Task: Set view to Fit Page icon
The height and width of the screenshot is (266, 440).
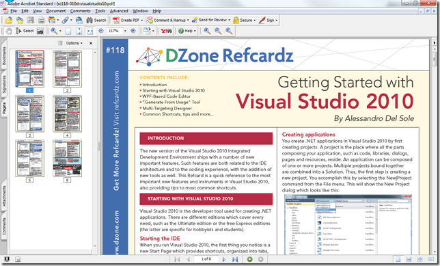Action: point(79,31)
